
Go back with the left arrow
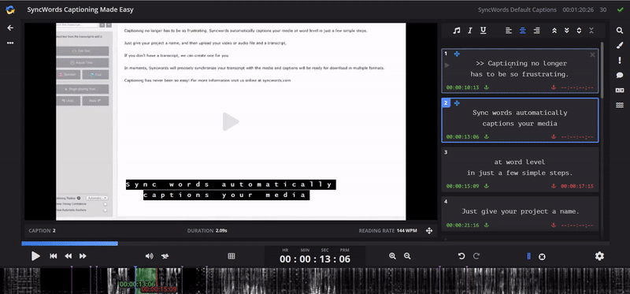coord(10,28)
